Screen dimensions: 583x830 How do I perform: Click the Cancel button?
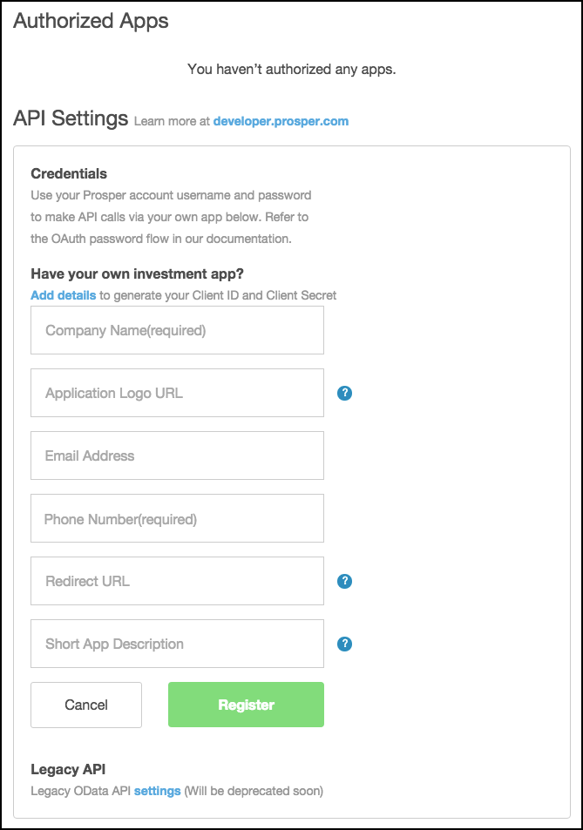point(85,704)
